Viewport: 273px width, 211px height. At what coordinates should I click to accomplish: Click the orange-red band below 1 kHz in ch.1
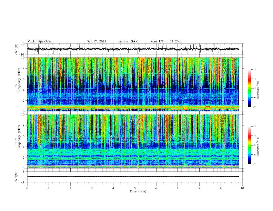pyautogui.click(x=133, y=108)
